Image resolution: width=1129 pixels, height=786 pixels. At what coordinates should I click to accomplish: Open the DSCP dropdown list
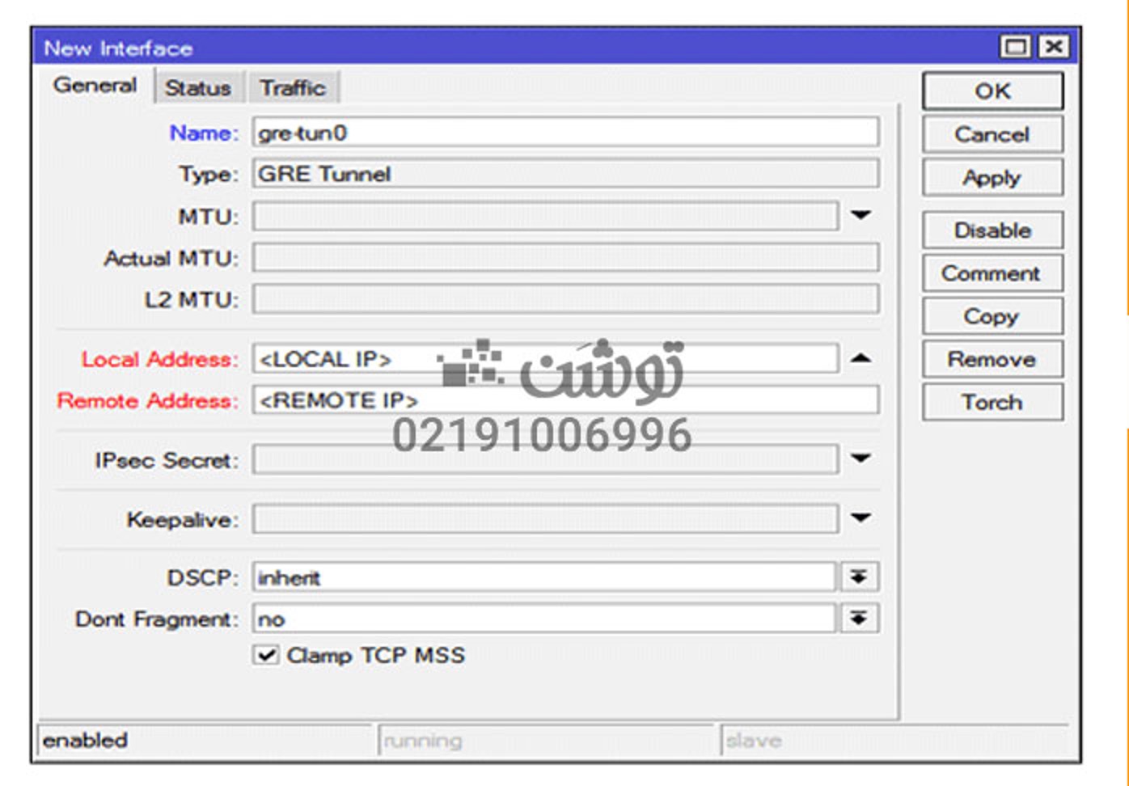pos(859,577)
